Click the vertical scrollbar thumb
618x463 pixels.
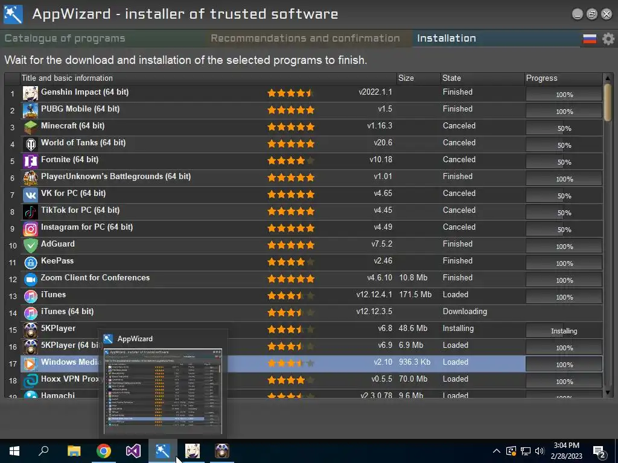[x=607, y=101]
